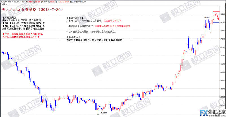Click point 3 about 技术面美指区间震荡
The width and height of the screenshot is (226, 117).
click(x=91, y=32)
